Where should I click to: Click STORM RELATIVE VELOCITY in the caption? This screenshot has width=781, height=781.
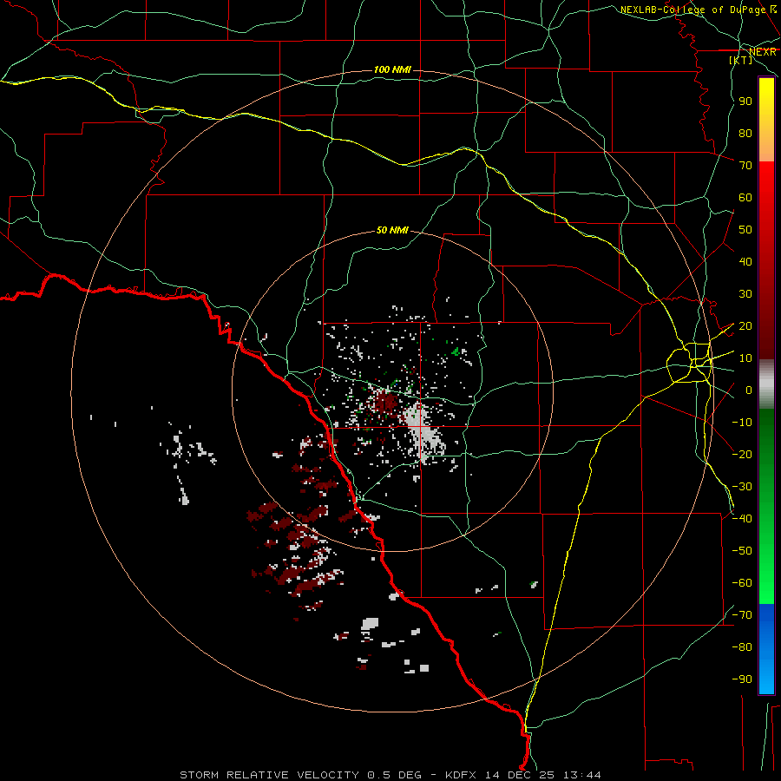[x=269, y=775]
